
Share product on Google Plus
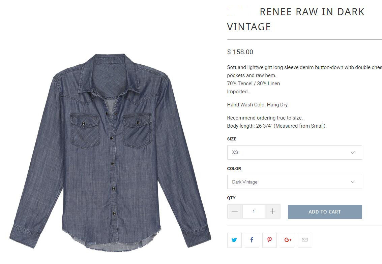[x=287, y=240]
